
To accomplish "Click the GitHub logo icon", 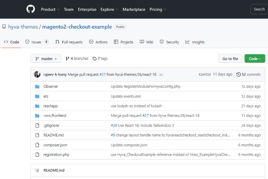I will [31, 9].
